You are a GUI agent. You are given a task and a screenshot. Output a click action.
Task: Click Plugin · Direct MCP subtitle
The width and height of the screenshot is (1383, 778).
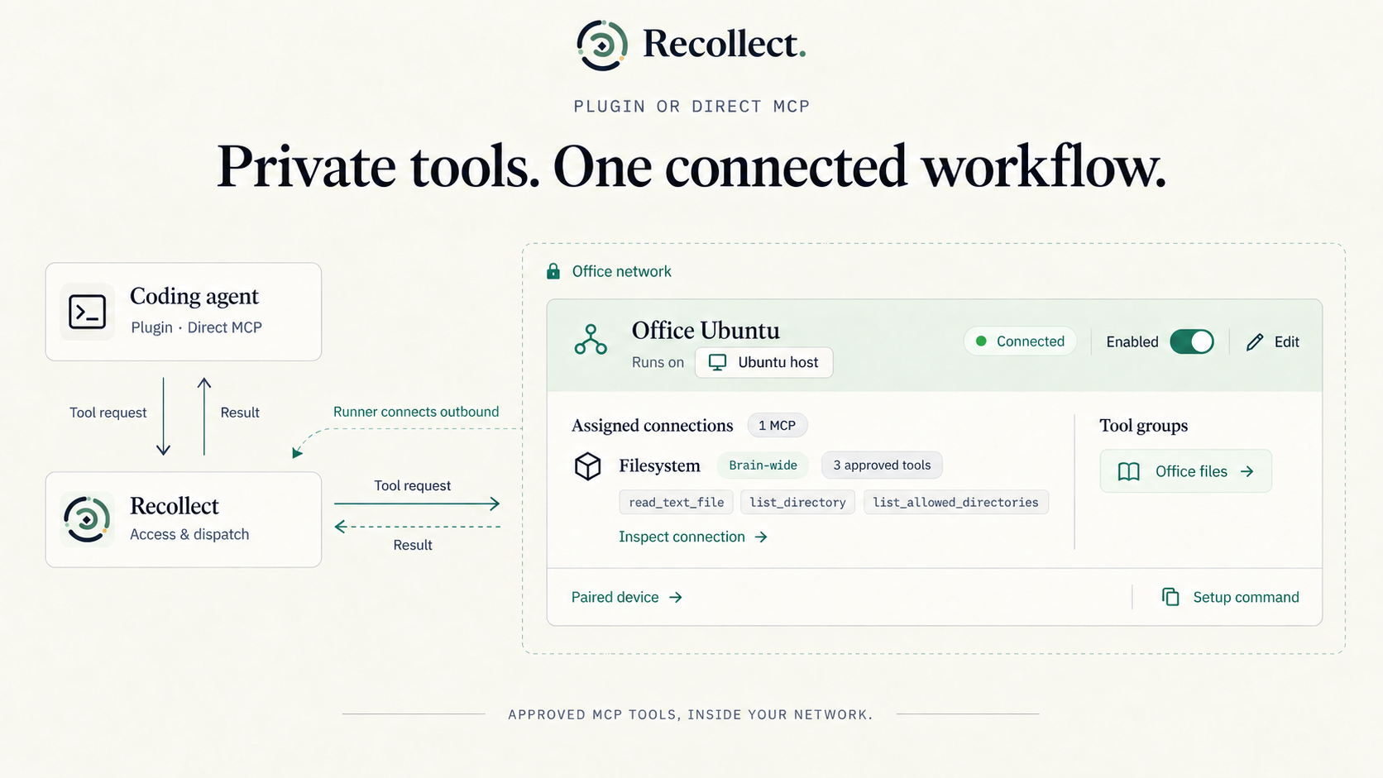(x=196, y=327)
